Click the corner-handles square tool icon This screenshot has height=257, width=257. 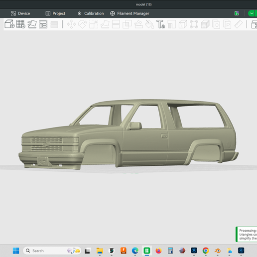194,24
